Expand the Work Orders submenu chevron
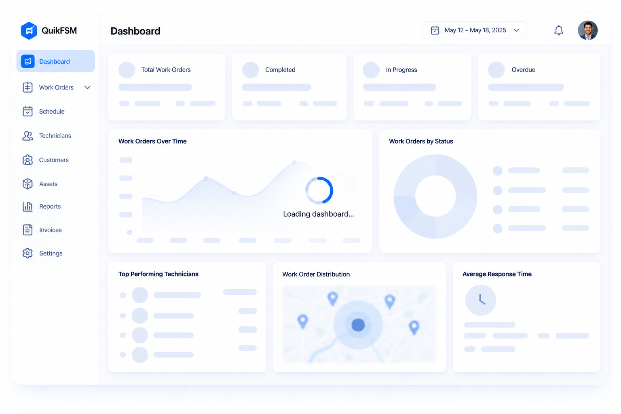This screenshot has width=621, height=414. click(87, 87)
